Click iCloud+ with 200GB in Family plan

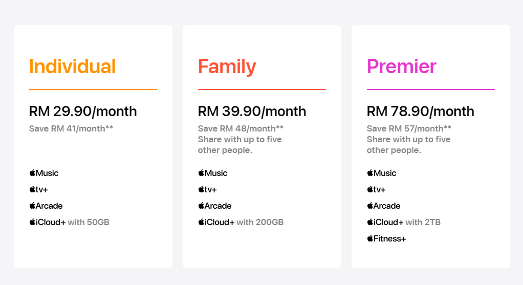(241, 222)
